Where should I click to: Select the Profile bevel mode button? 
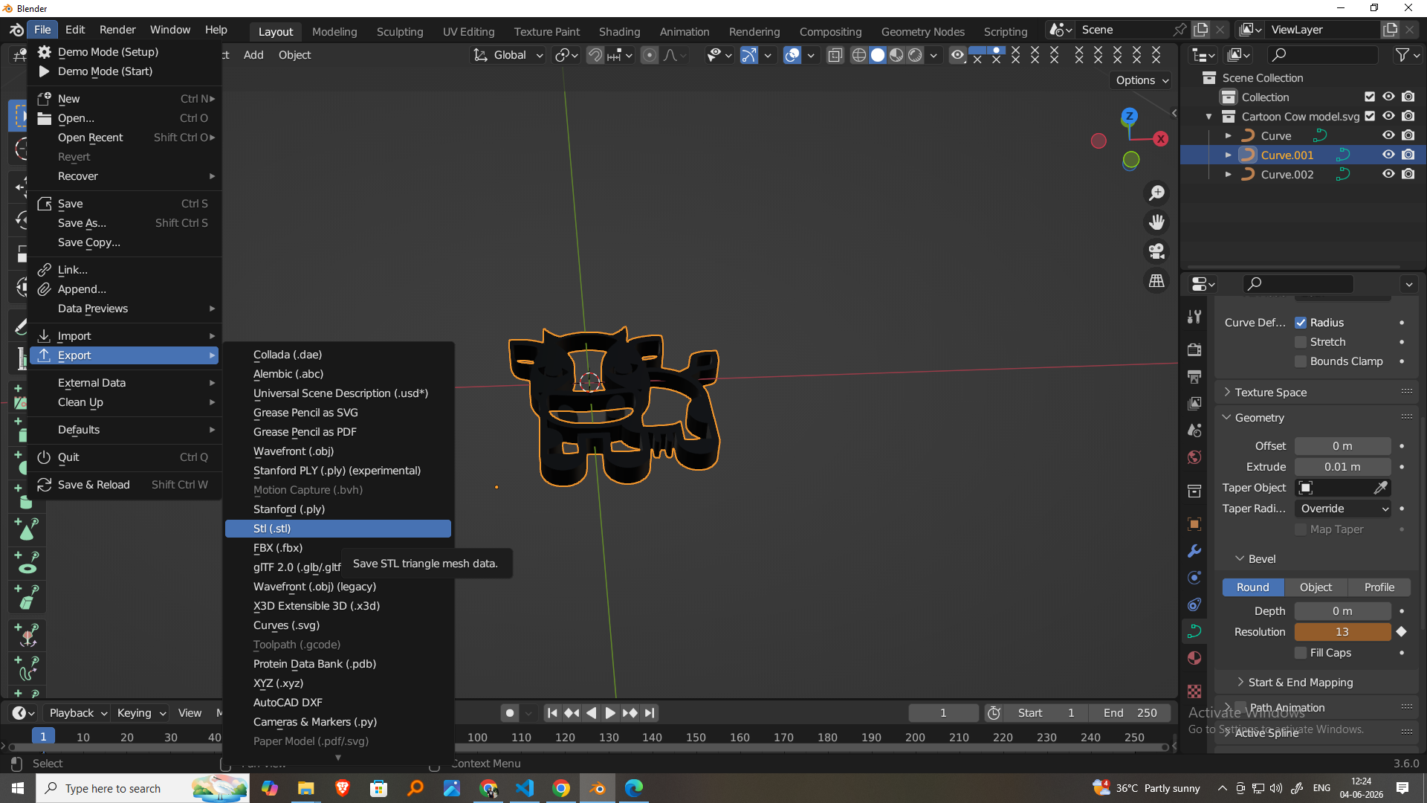pyautogui.click(x=1379, y=587)
